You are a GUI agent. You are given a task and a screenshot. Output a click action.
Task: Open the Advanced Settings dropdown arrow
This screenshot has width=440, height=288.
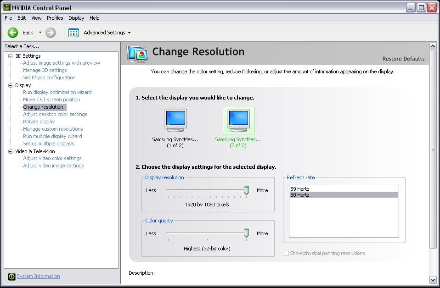click(129, 33)
